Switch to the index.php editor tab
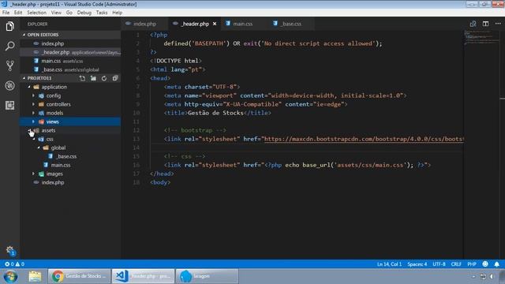 [x=144, y=24]
